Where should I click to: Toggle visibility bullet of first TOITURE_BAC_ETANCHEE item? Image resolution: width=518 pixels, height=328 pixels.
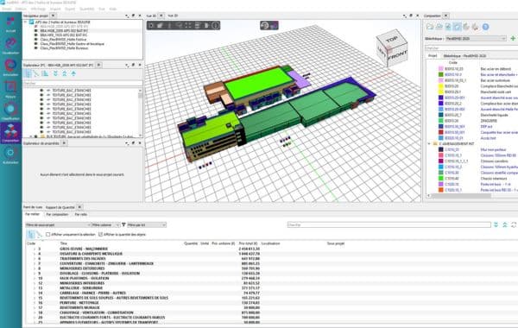41,90
